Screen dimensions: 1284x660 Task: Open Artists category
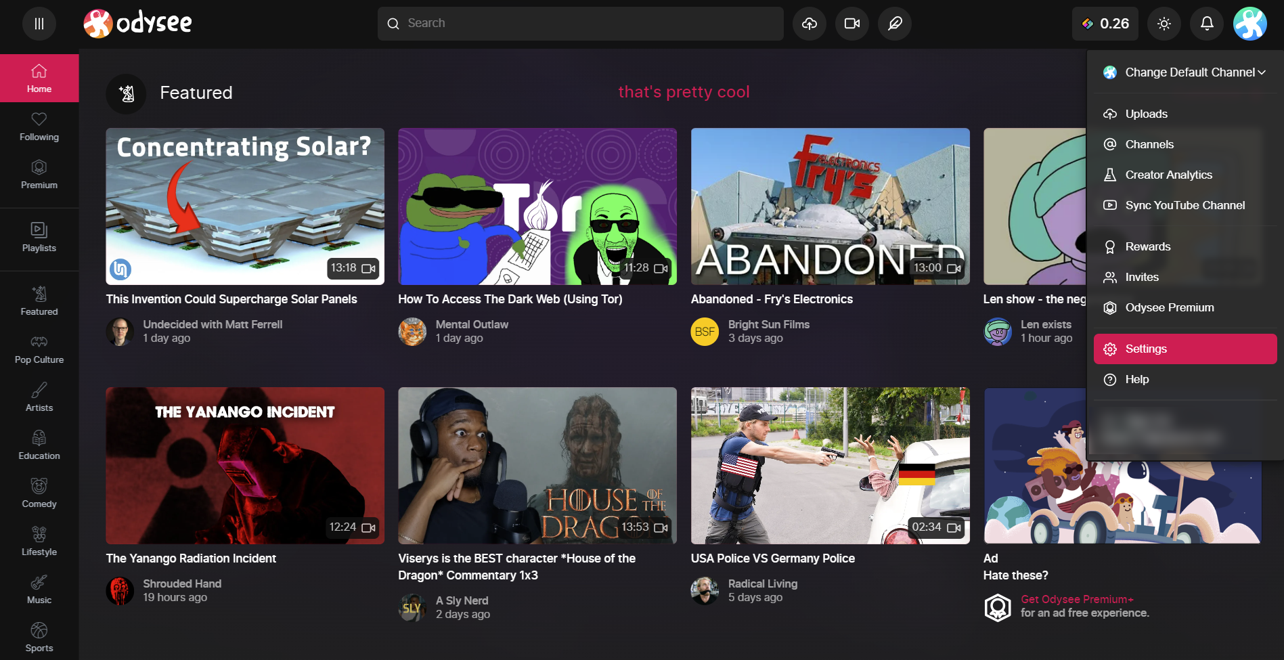click(x=39, y=397)
